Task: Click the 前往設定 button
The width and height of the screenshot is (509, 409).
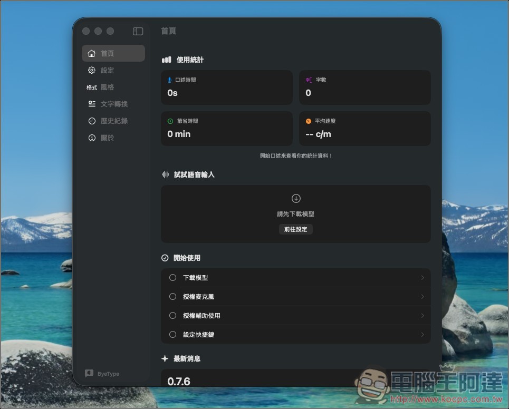Action: pyautogui.click(x=295, y=229)
